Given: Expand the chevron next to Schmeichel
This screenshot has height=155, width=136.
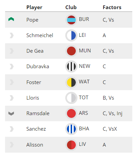Looking at the screenshot, I should (12, 35).
